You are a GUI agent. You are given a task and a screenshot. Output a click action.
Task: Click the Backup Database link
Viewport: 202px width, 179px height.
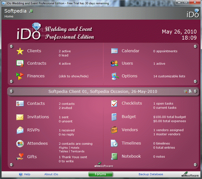tap(151, 174)
